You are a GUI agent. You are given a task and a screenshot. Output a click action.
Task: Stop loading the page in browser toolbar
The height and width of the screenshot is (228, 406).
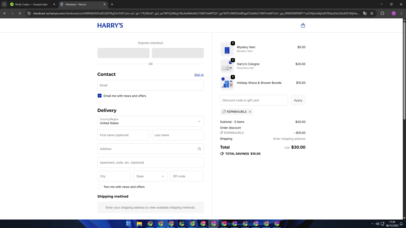[x=20, y=13]
